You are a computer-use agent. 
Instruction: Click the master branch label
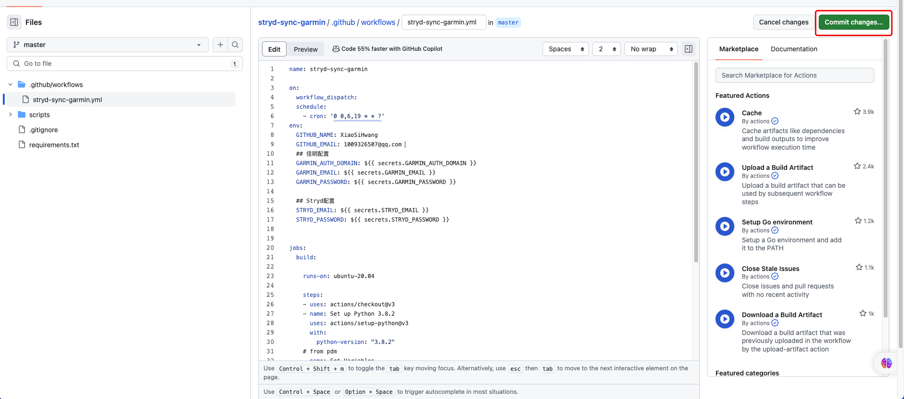pyautogui.click(x=508, y=23)
